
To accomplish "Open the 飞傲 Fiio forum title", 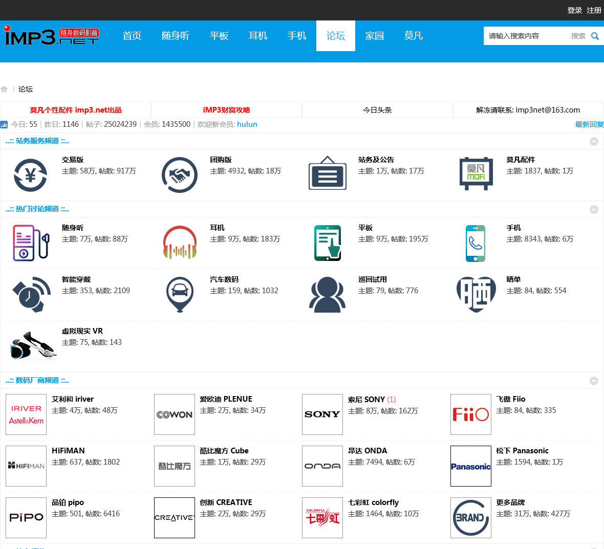I will (511, 399).
